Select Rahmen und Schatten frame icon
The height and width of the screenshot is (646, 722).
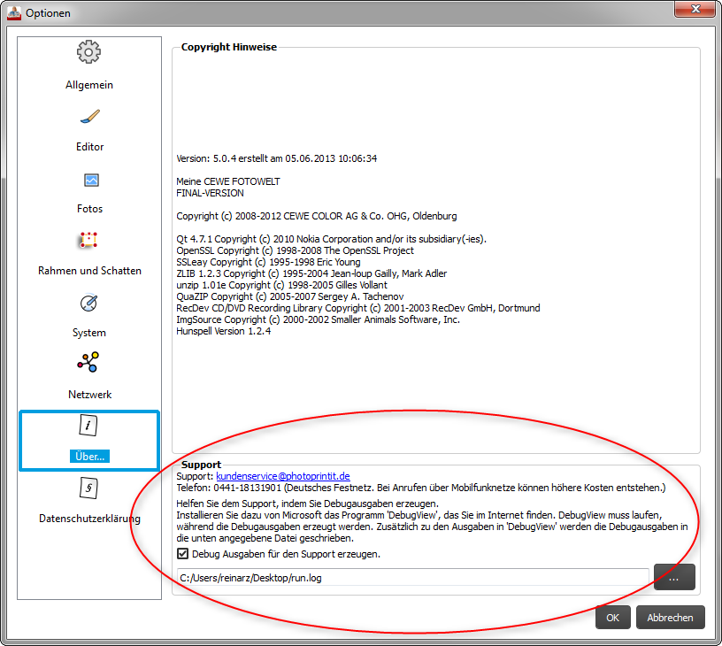(88, 240)
